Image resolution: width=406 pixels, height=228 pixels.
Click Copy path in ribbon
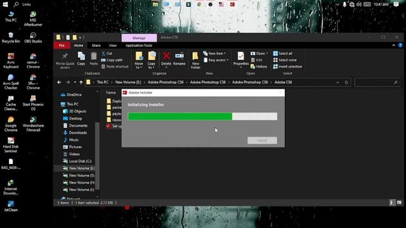(112, 60)
